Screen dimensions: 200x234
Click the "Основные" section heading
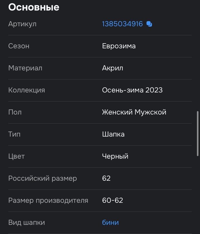34,7
